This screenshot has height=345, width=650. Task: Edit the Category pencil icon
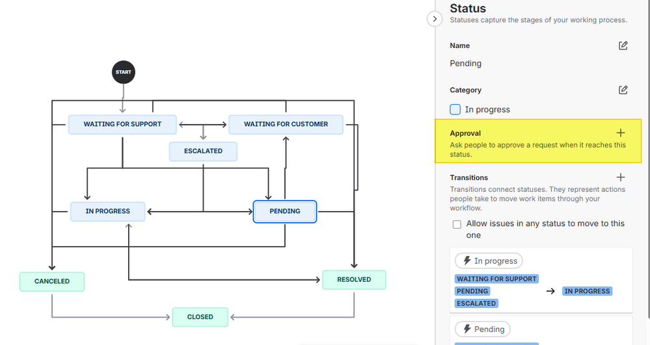[x=623, y=90]
